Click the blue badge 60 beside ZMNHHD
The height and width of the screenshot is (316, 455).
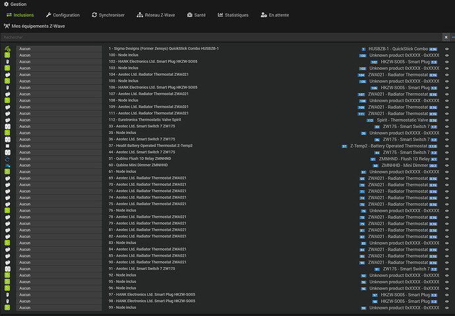pyautogui.click(x=375, y=166)
